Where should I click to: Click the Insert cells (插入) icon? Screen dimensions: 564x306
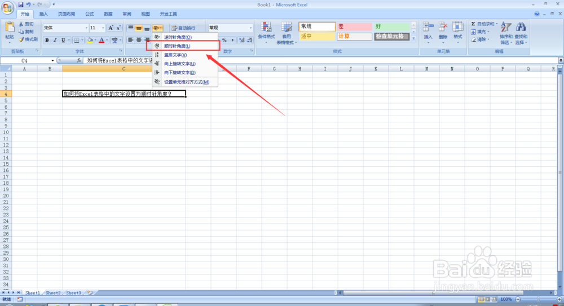(428, 27)
